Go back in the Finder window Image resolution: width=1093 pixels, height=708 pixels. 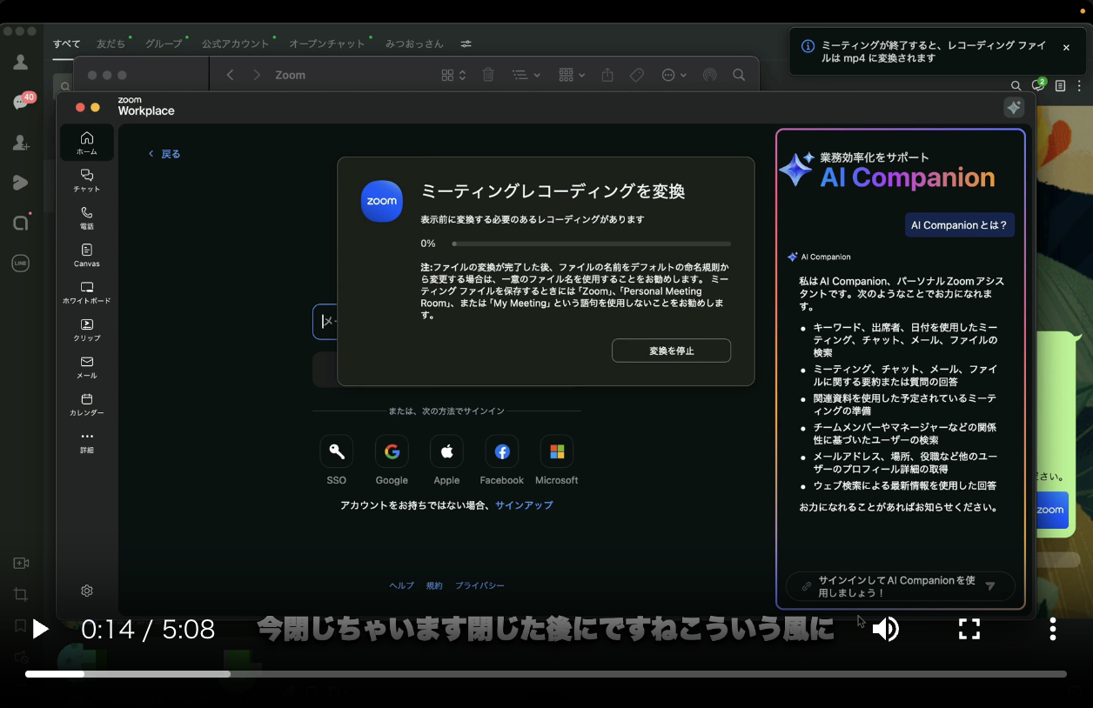[x=230, y=75]
